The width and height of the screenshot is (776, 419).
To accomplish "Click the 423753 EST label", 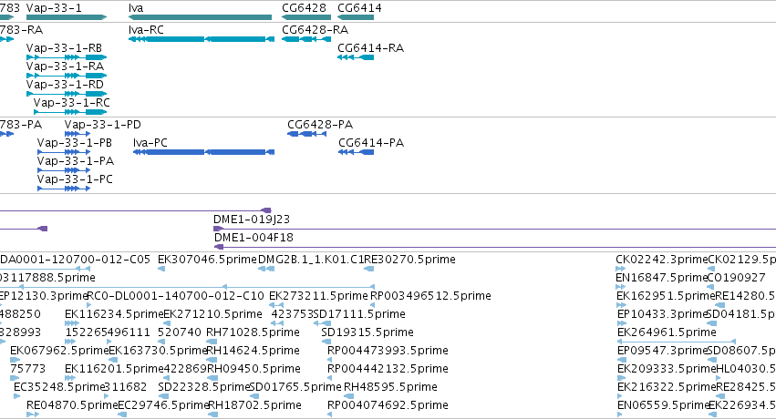I will (293, 314).
